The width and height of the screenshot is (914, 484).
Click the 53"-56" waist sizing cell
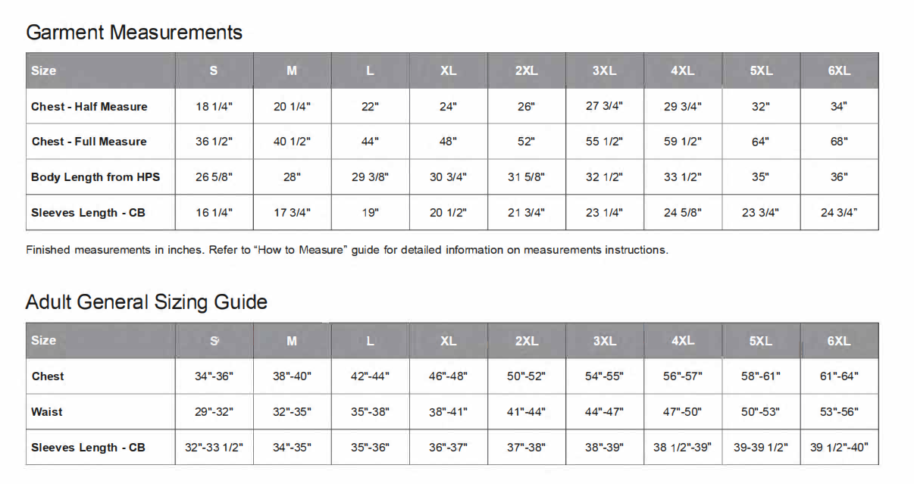[x=839, y=412]
